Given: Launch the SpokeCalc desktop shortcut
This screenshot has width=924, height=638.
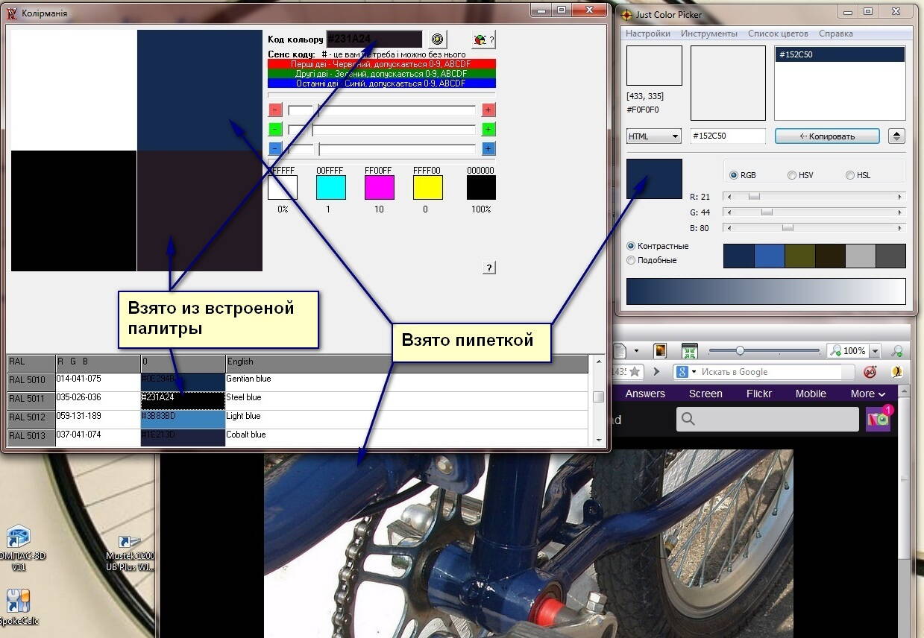Looking at the screenshot, I should 18,602.
